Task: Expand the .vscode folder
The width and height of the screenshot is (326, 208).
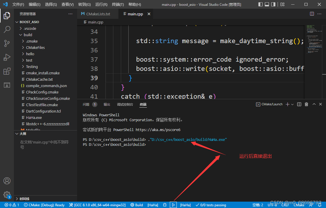Action: [29, 28]
